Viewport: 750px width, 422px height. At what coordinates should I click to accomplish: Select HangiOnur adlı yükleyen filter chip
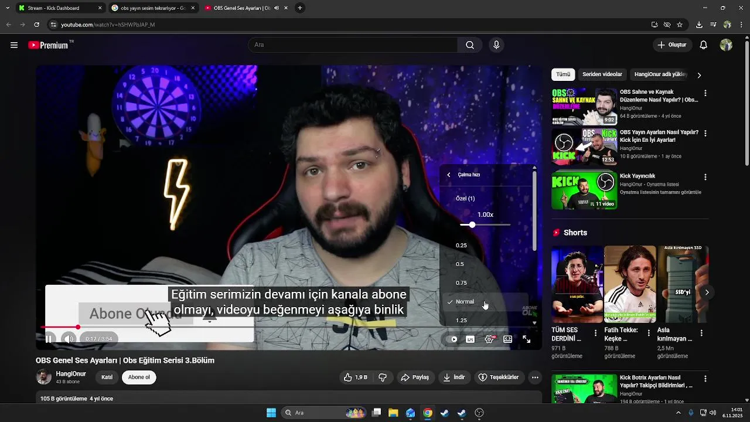pyautogui.click(x=660, y=74)
